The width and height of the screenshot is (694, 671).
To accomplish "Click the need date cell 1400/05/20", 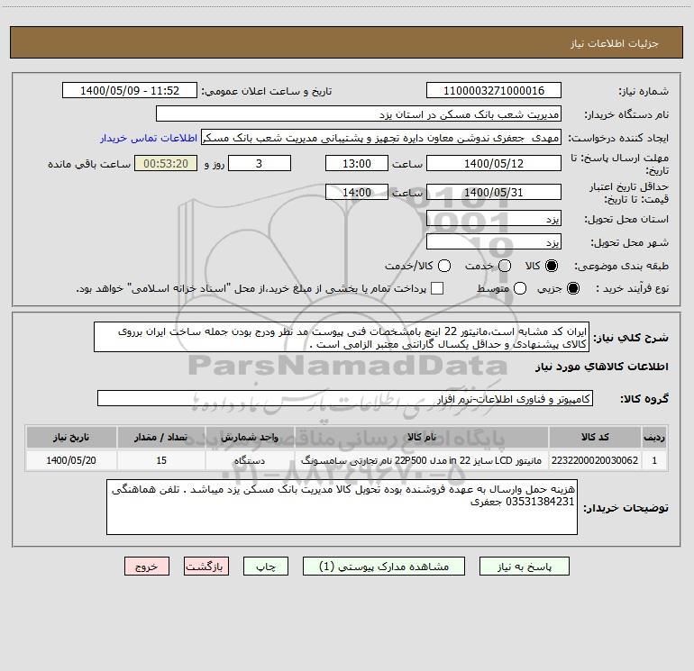I will pos(71,460).
